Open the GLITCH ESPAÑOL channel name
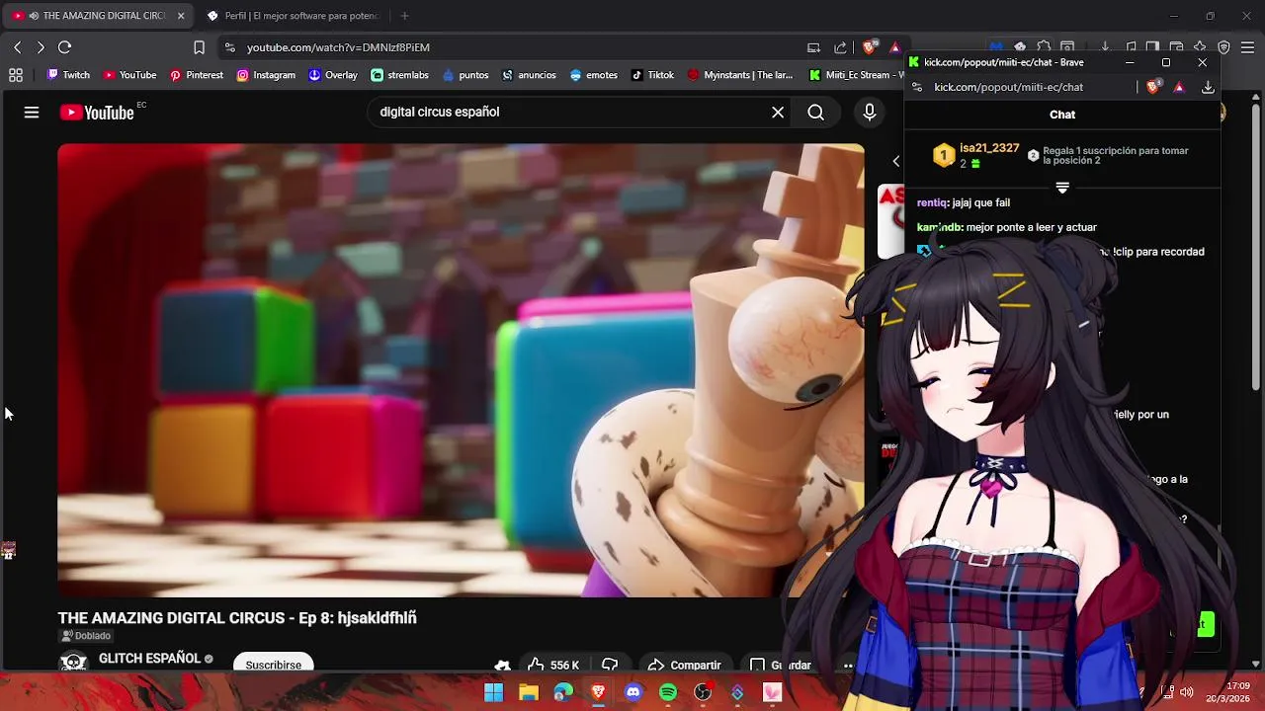 coord(149,659)
